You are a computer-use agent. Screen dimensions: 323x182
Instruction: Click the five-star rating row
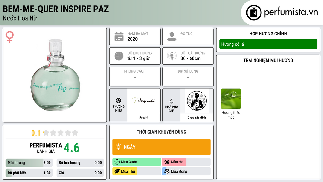click(61, 133)
